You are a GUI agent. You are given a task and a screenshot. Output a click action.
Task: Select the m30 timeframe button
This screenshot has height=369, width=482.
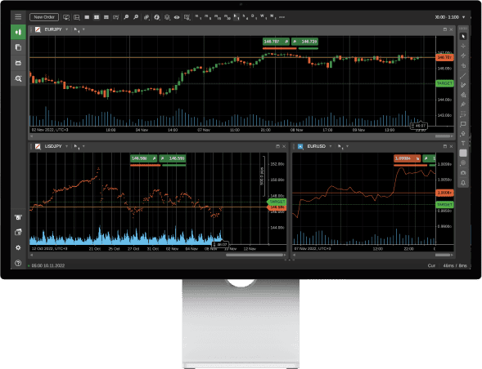tap(227, 17)
